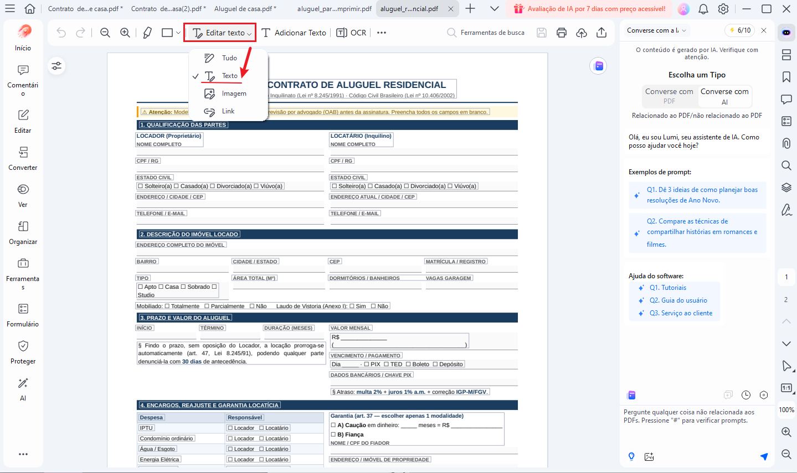Expand the shape tool dropdown arrow

coord(177,32)
